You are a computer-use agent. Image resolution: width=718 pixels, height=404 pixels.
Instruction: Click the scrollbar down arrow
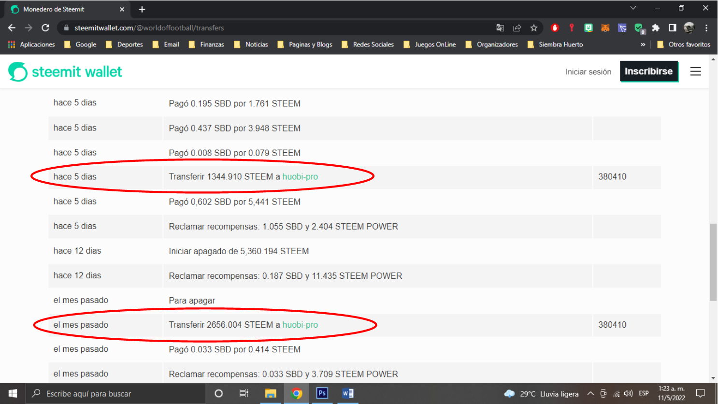click(x=713, y=378)
